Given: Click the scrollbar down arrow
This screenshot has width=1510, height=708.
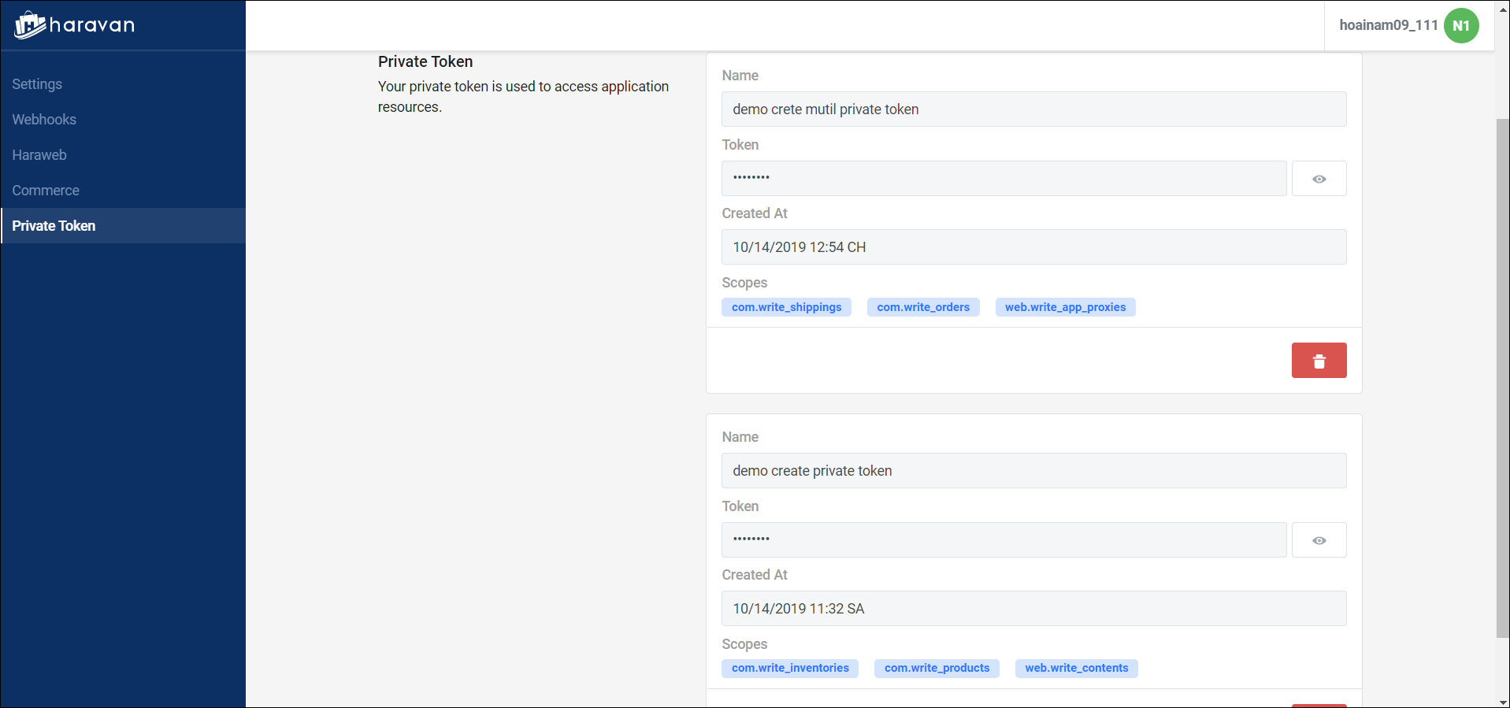Looking at the screenshot, I should click(x=1502, y=702).
